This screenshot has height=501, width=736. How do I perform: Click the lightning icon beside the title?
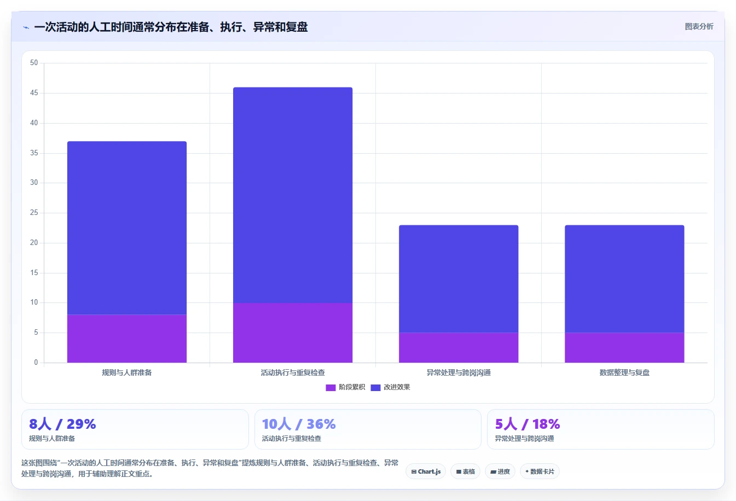click(x=26, y=27)
